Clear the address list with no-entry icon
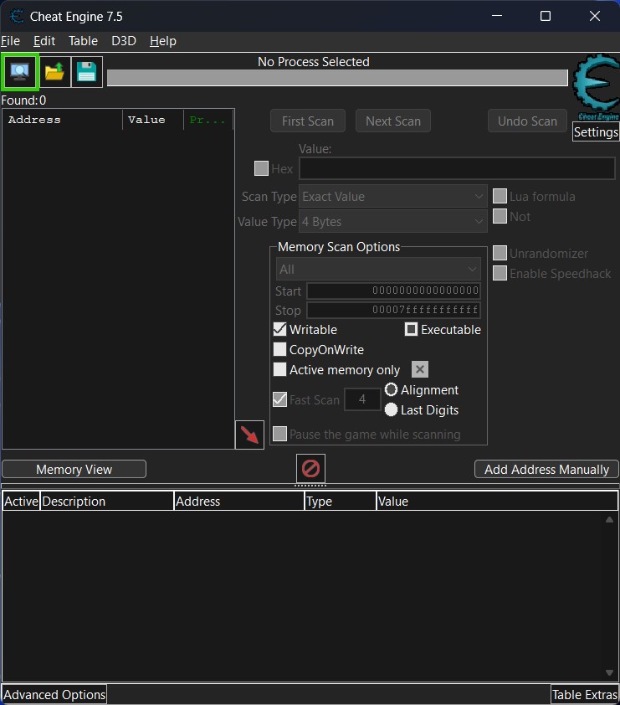This screenshot has width=620, height=705. [310, 468]
